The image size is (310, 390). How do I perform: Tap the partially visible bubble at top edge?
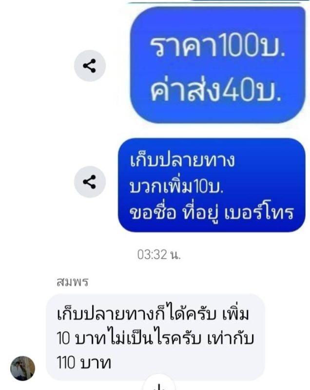[215, 1]
